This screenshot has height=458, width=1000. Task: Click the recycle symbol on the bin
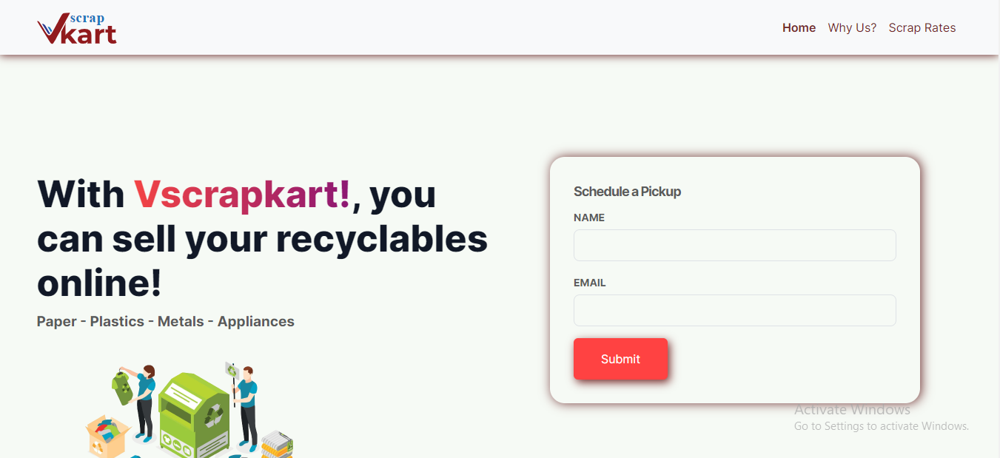pos(215,414)
